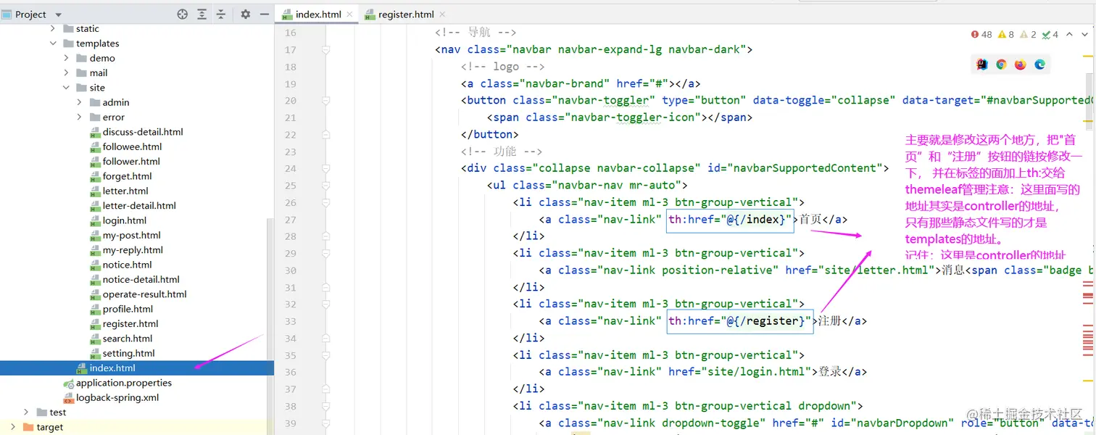Click the Expand All icon in Project toolbar

tap(202, 14)
